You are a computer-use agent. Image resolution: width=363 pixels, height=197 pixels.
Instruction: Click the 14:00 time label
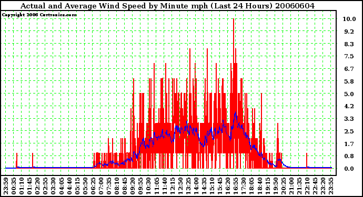(196, 186)
